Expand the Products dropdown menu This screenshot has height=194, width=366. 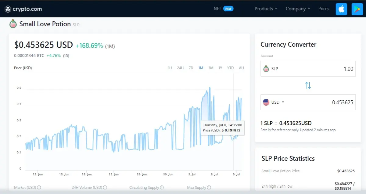(266, 9)
